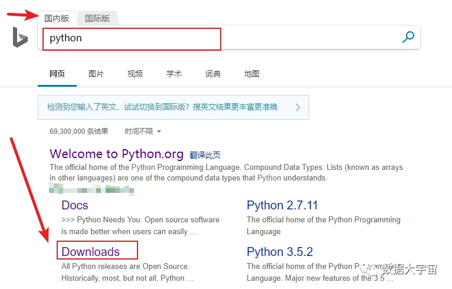Viewport: 452px width, 289px height.
Task: Click the 69,300,000 条结果 count text
Action: (x=78, y=132)
